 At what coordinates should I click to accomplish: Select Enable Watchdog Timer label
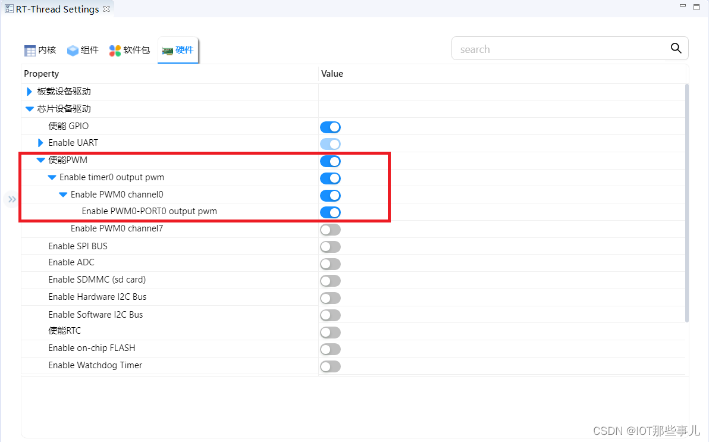point(95,365)
